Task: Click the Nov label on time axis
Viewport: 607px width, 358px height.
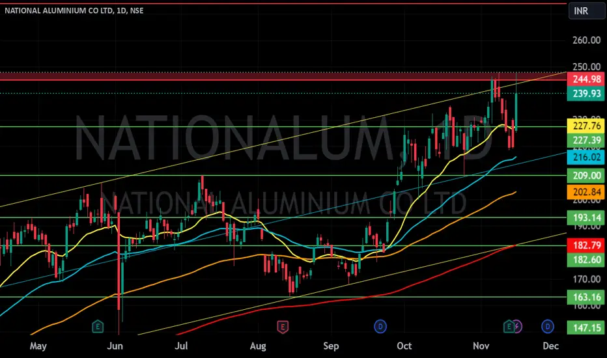Action: pos(481,346)
